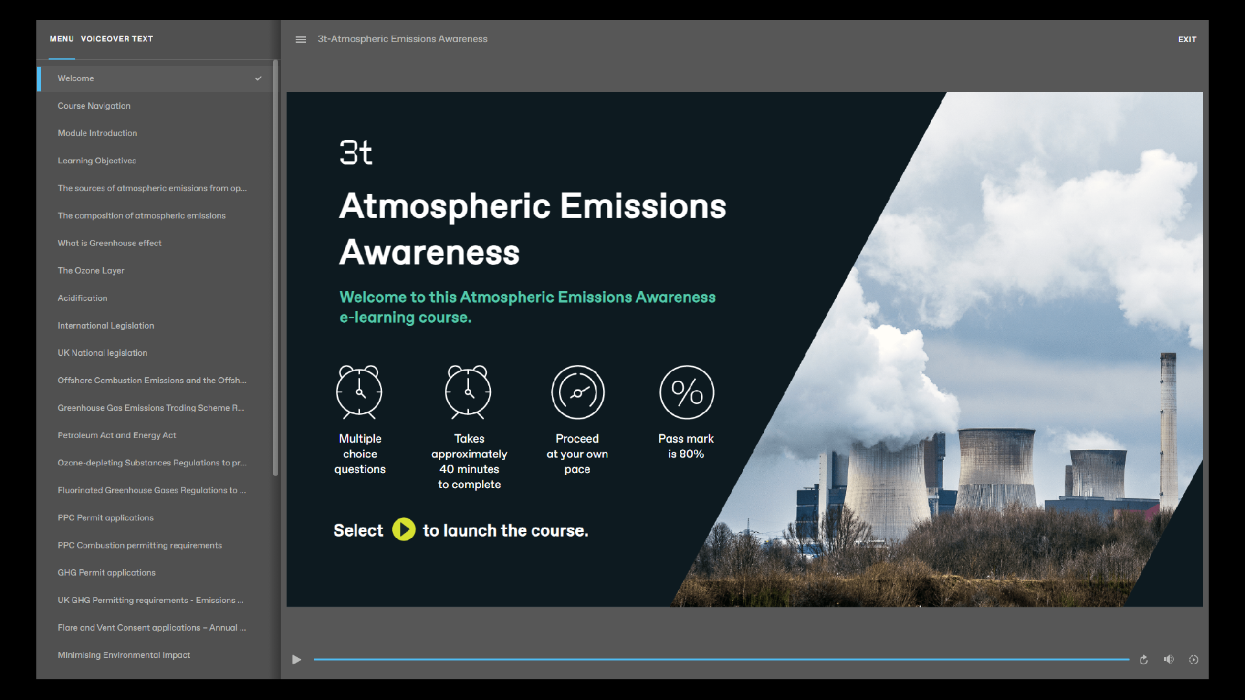Go to PPC Permit applications

(156, 518)
